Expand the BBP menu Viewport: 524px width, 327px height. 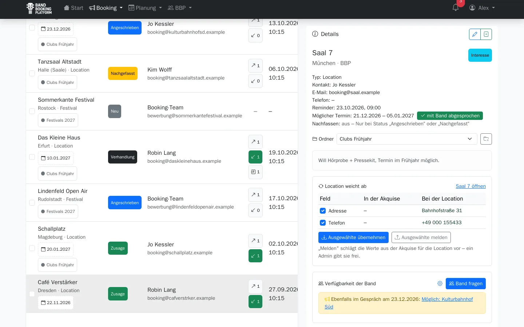point(180,8)
